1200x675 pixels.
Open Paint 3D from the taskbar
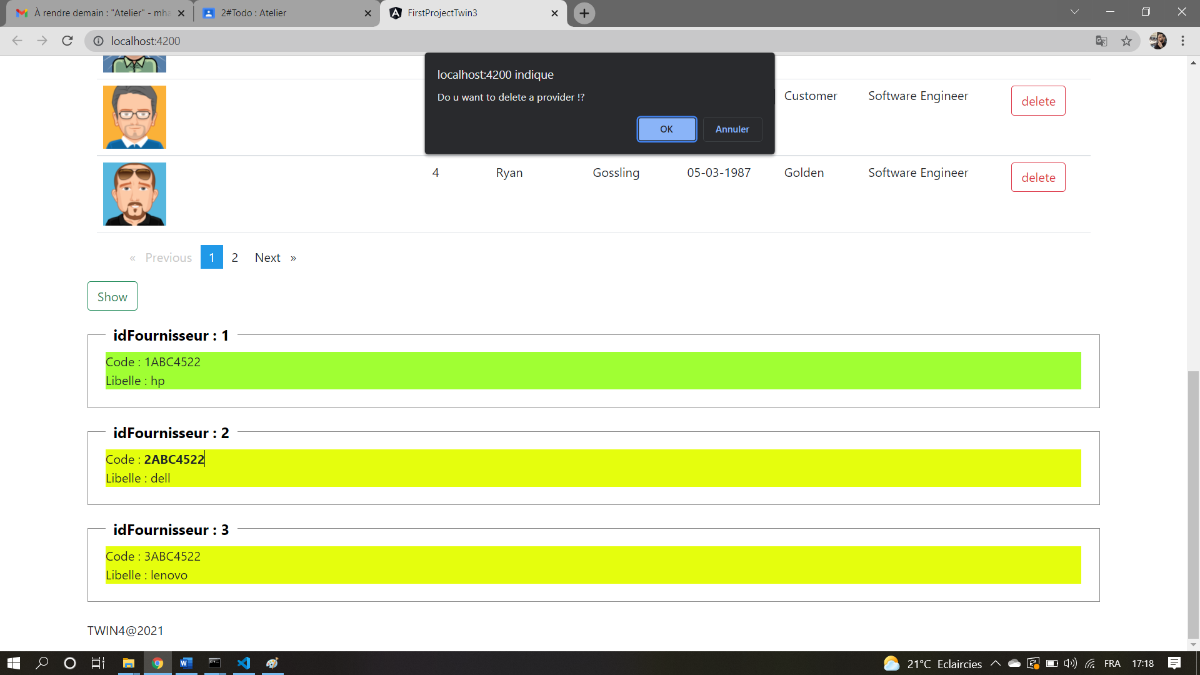(x=272, y=663)
